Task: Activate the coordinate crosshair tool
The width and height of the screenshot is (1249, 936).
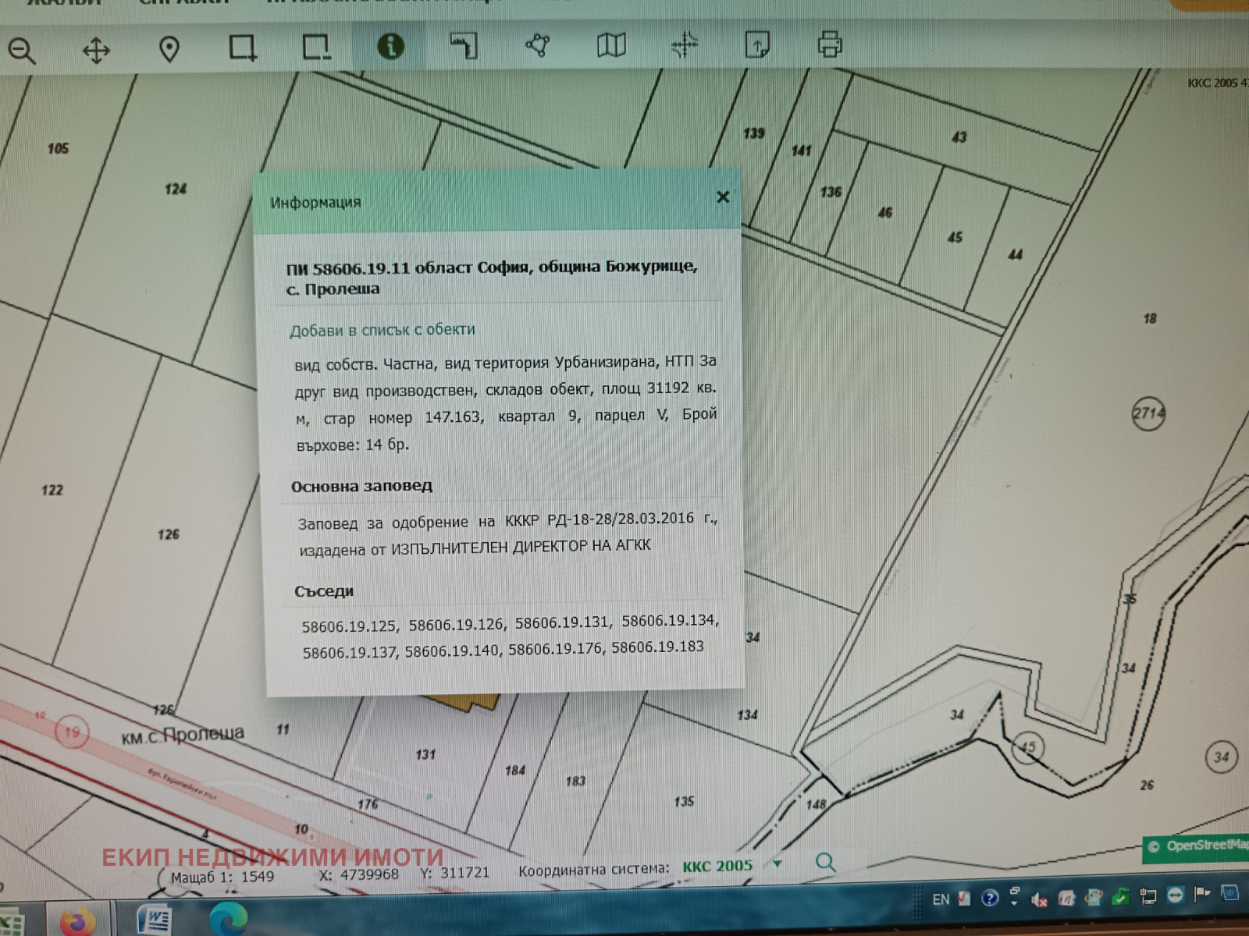Action: pyautogui.click(x=685, y=44)
